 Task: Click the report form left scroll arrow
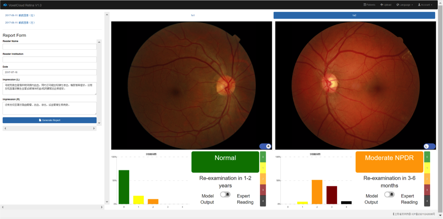(x=5, y=128)
